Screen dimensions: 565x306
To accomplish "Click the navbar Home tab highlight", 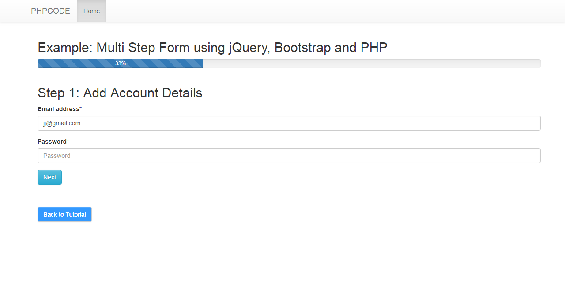I will coord(91,11).
